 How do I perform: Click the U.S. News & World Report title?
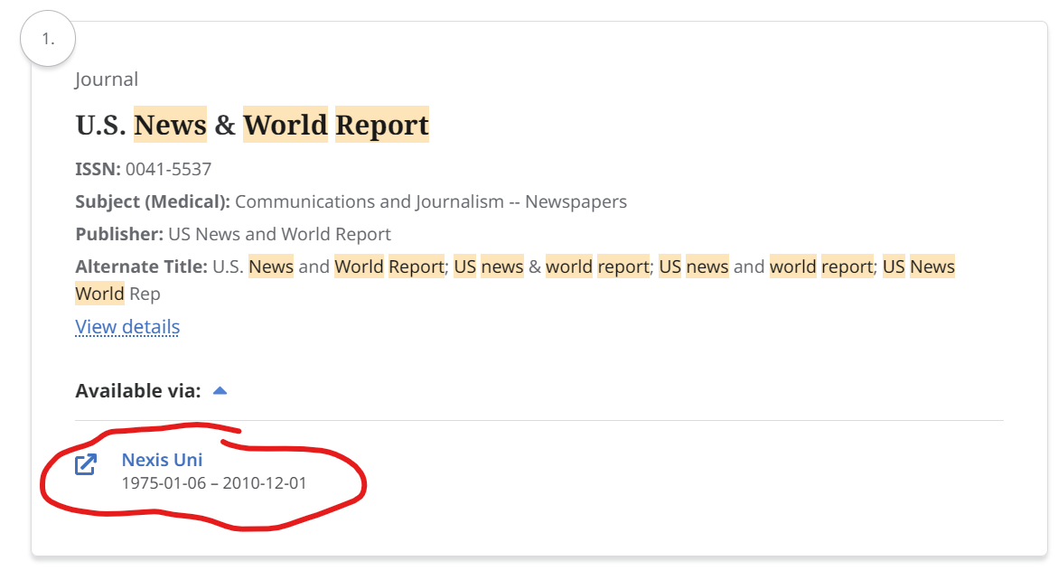pyautogui.click(x=252, y=125)
